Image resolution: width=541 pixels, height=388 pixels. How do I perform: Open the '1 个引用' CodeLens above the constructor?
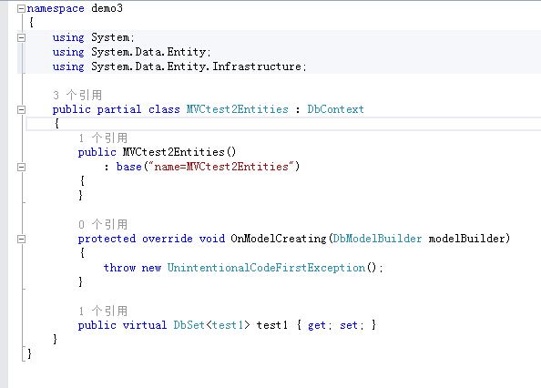(x=103, y=138)
